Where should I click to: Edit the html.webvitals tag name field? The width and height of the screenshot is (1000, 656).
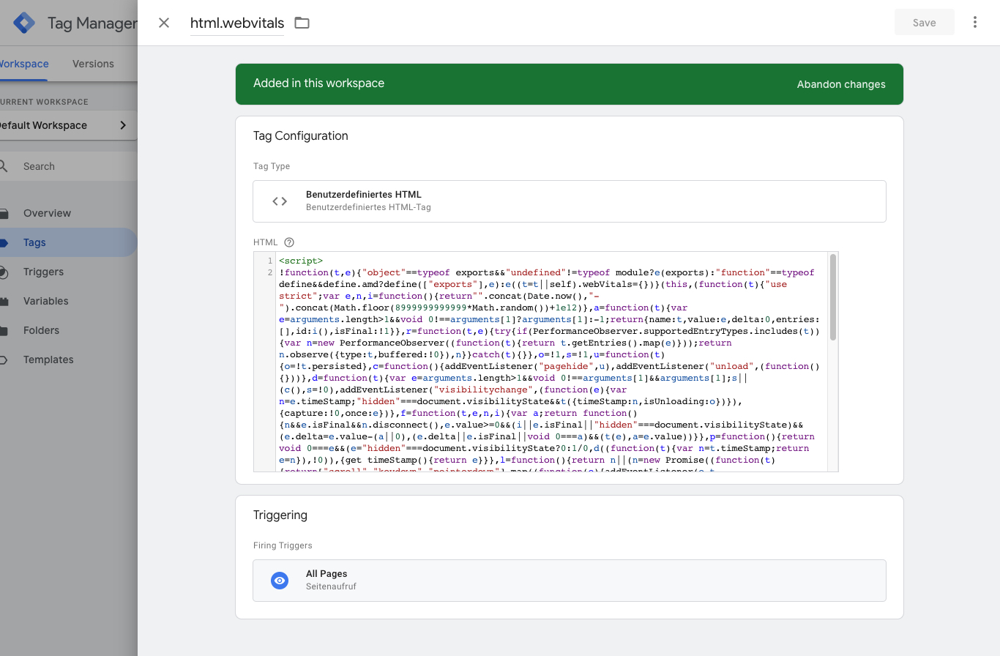[x=236, y=23]
